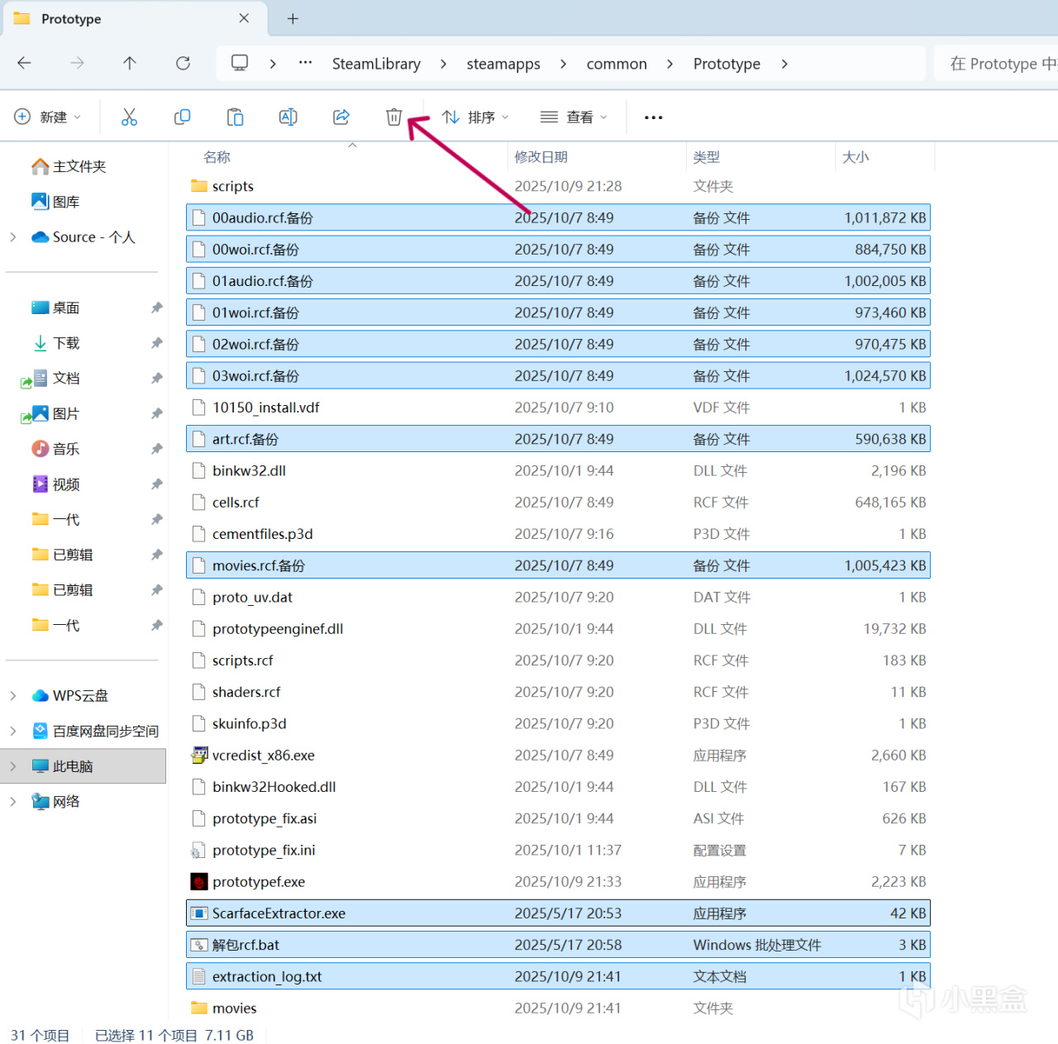Click the ScarfaceExtractor.exe file icon
The image size is (1058, 1044).
(x=199, y=913)
